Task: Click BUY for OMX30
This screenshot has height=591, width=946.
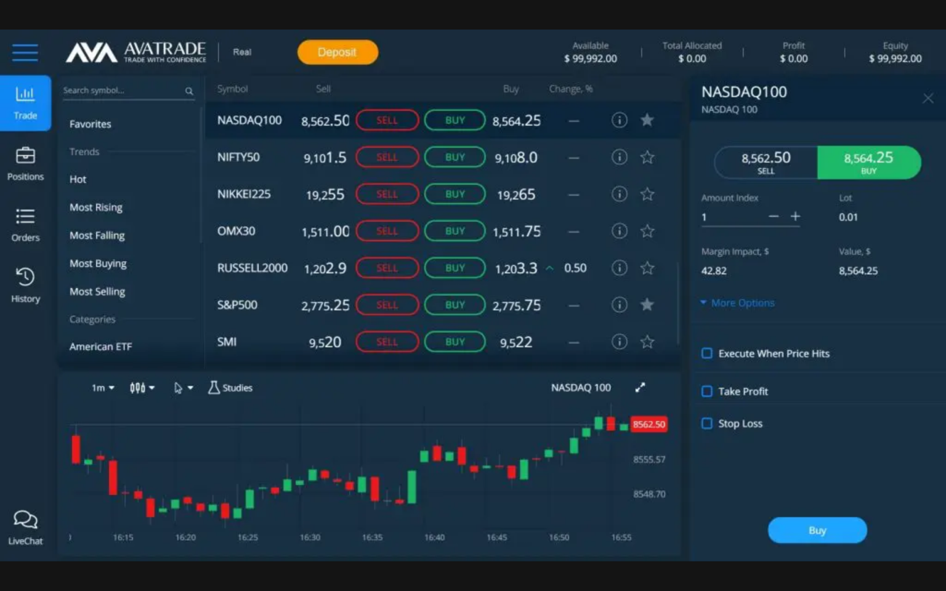Action: click(x=455, y=231)
